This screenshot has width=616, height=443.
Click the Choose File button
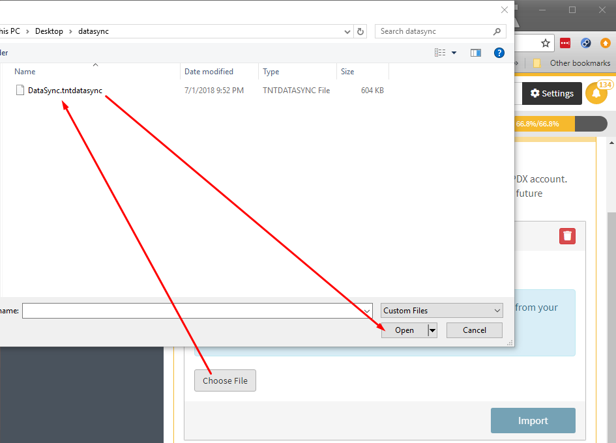tap(225, 380)
